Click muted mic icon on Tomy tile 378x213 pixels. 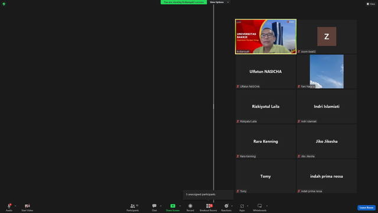click(238, 191)
